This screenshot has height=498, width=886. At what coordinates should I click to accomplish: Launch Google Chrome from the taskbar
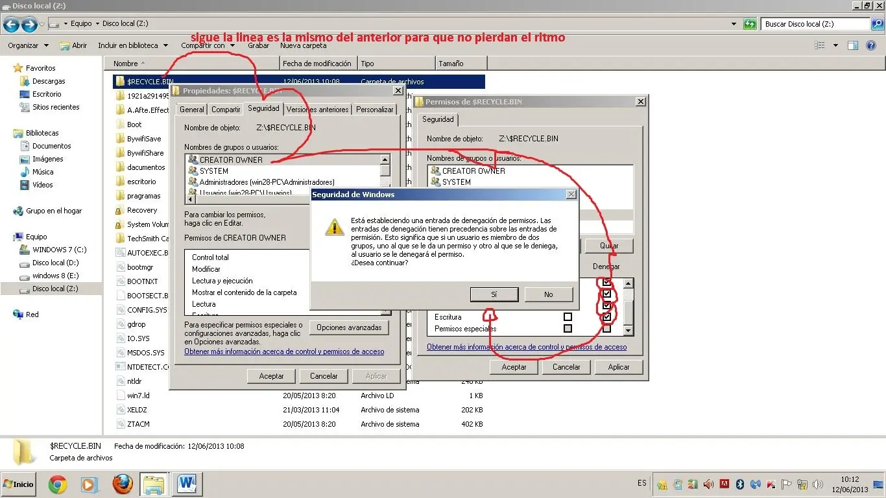(x=58, y=484)
